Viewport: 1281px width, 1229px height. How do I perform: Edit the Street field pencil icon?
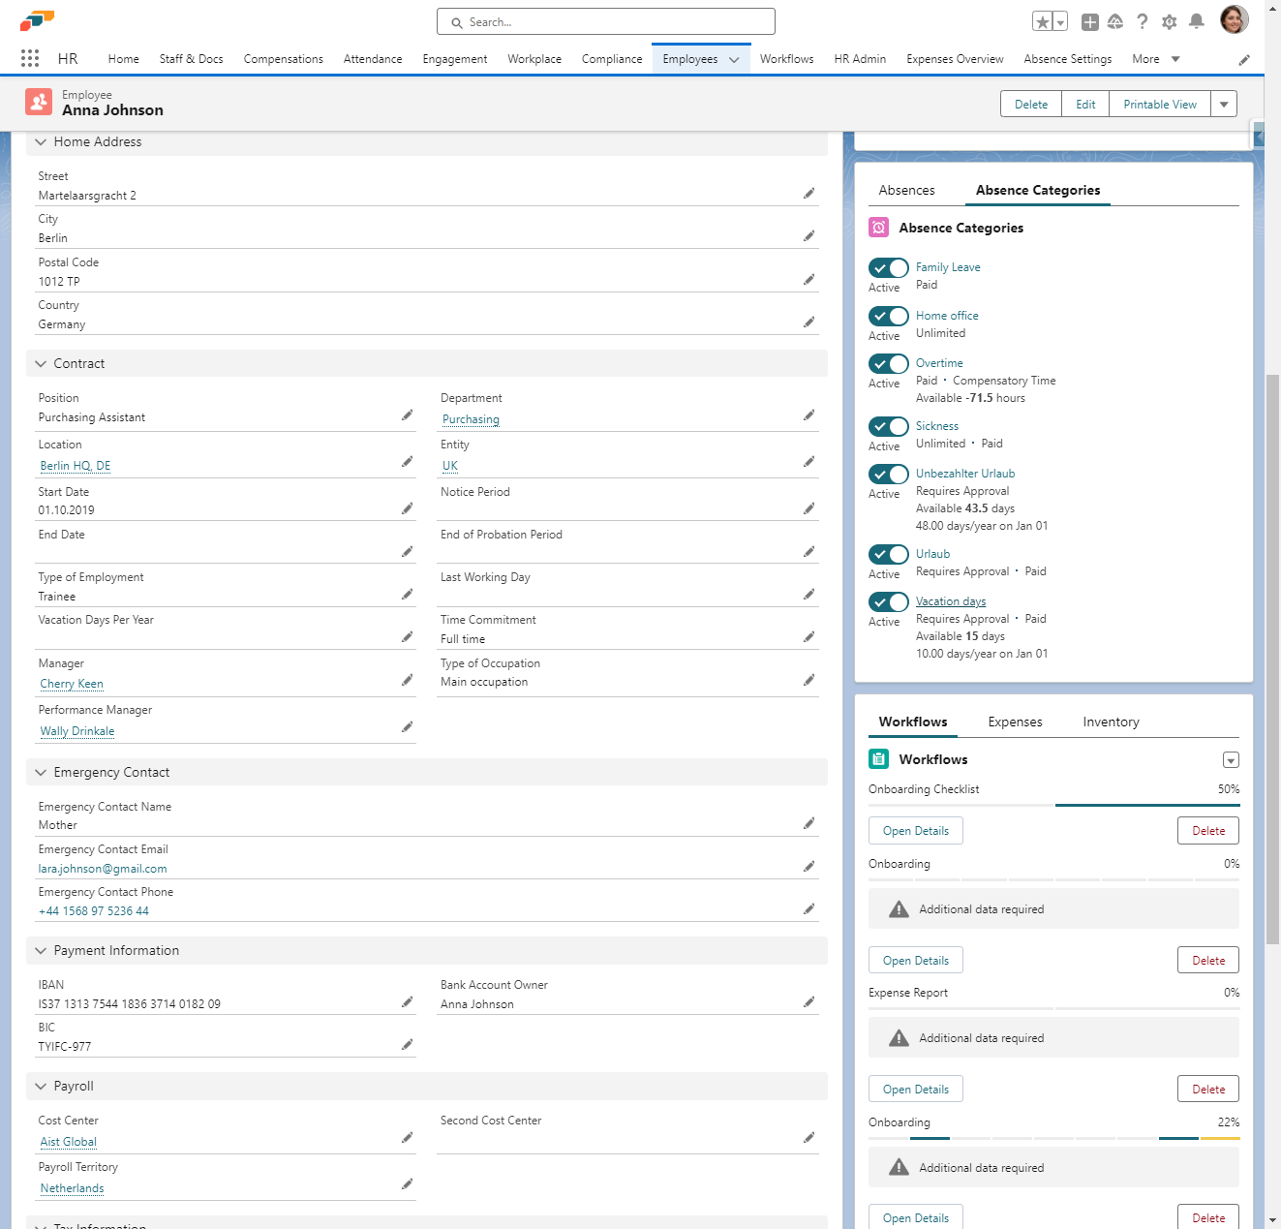point(808,194)
